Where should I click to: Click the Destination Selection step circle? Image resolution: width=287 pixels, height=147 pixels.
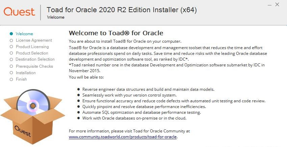coord(11,60)
